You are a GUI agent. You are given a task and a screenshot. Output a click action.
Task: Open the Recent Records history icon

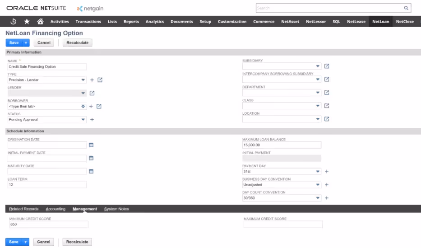pyautogui.click(x=13, y=22)
